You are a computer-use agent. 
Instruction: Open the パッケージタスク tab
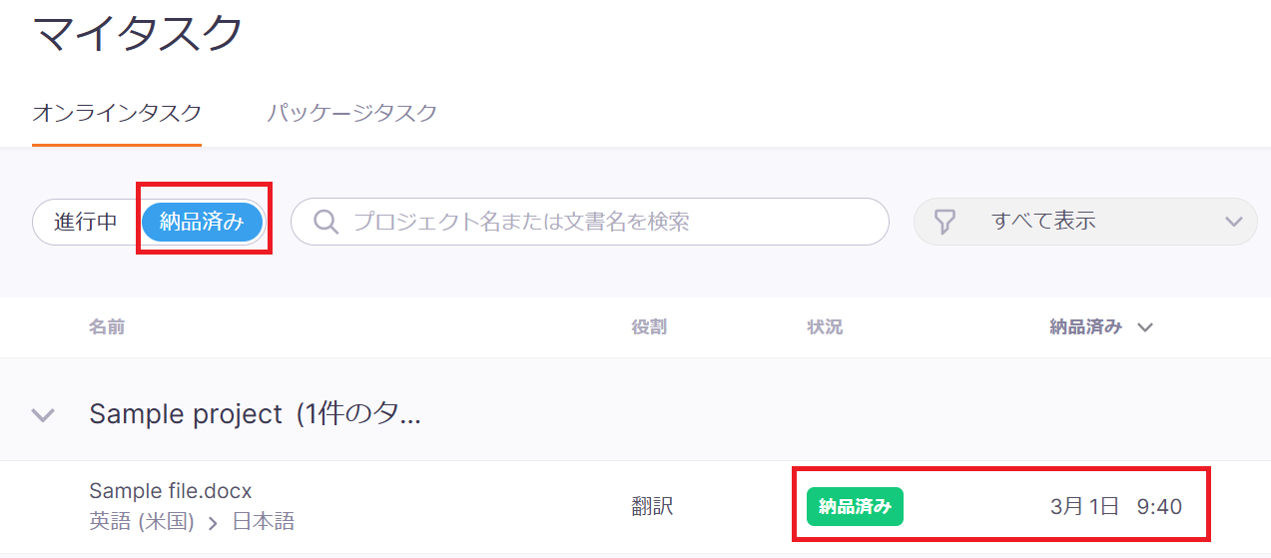click(351, 113)
